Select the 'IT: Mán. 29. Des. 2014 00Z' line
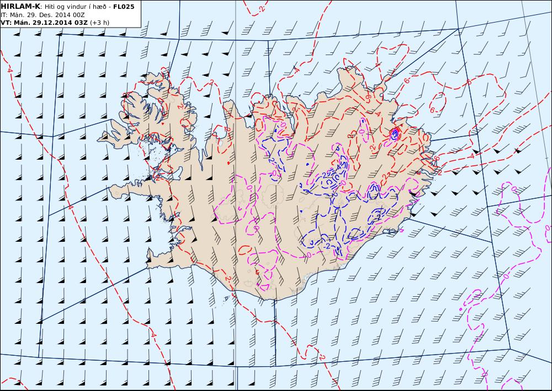 pyautogui.click(x=43, y=15)
